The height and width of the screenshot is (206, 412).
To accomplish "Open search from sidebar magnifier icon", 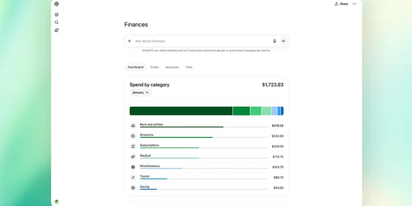I will [x=57, y=23].
